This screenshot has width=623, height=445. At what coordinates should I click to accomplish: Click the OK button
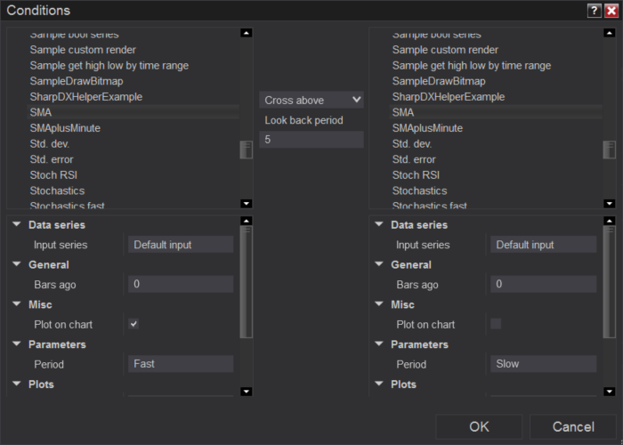(x=479, y=427)
